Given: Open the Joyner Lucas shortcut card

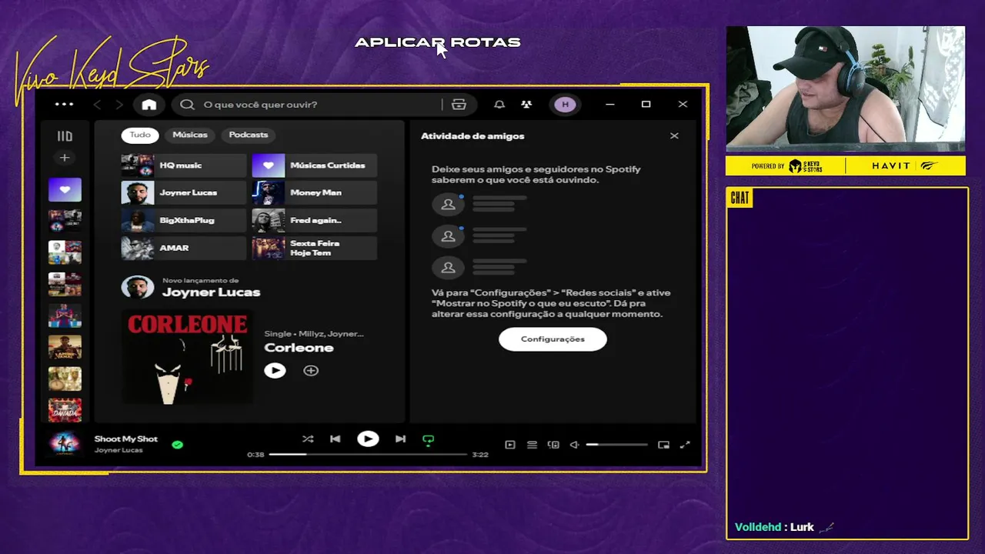Looking at the screenshot, I should [x=183, y=193].
